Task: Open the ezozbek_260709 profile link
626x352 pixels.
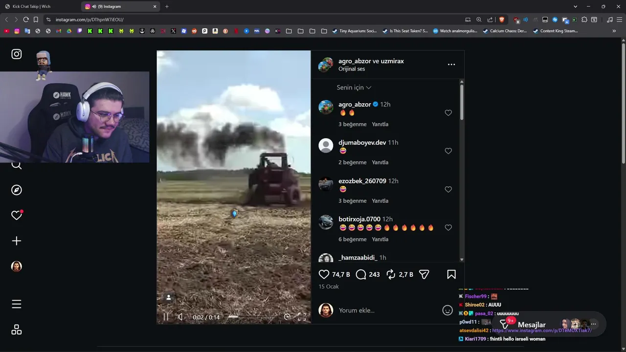Action: (x=362, y=181)
